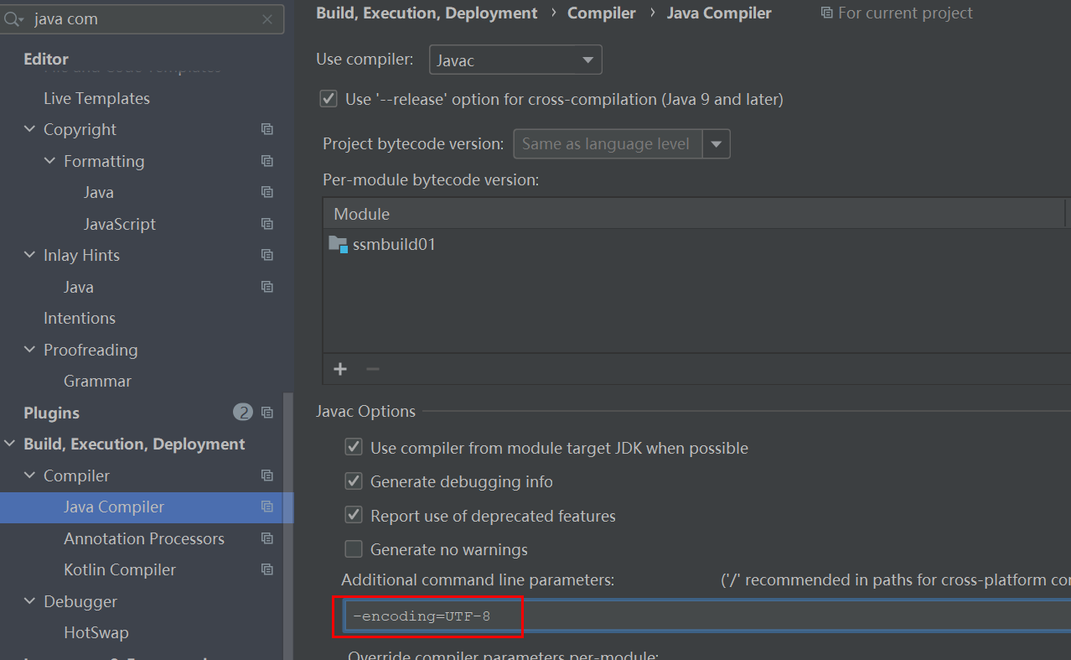Click the project icon beside Kotlin Compiler
1071x660 pixels.
click(x=267, y=569)
